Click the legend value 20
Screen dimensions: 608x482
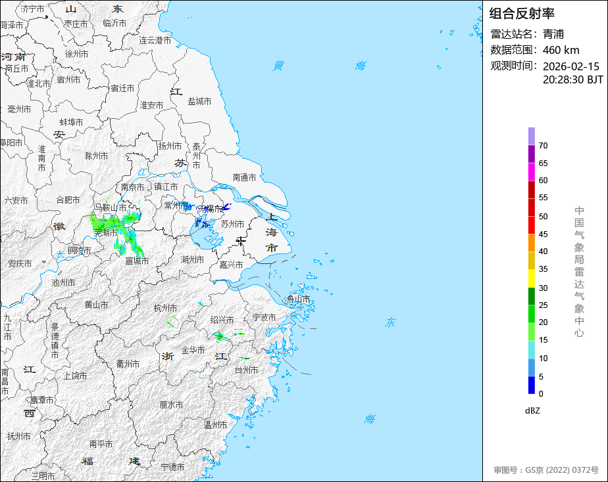coord(544,322)
